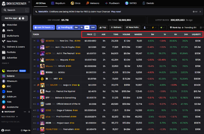Select 5M trending timeframe
Viewport: 204px width, 134px height.
[x=76, y=27]
